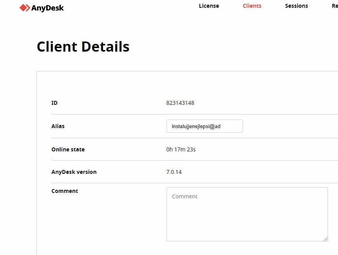Click the Alias field label
338x255 pixels.
coord(58,126)
